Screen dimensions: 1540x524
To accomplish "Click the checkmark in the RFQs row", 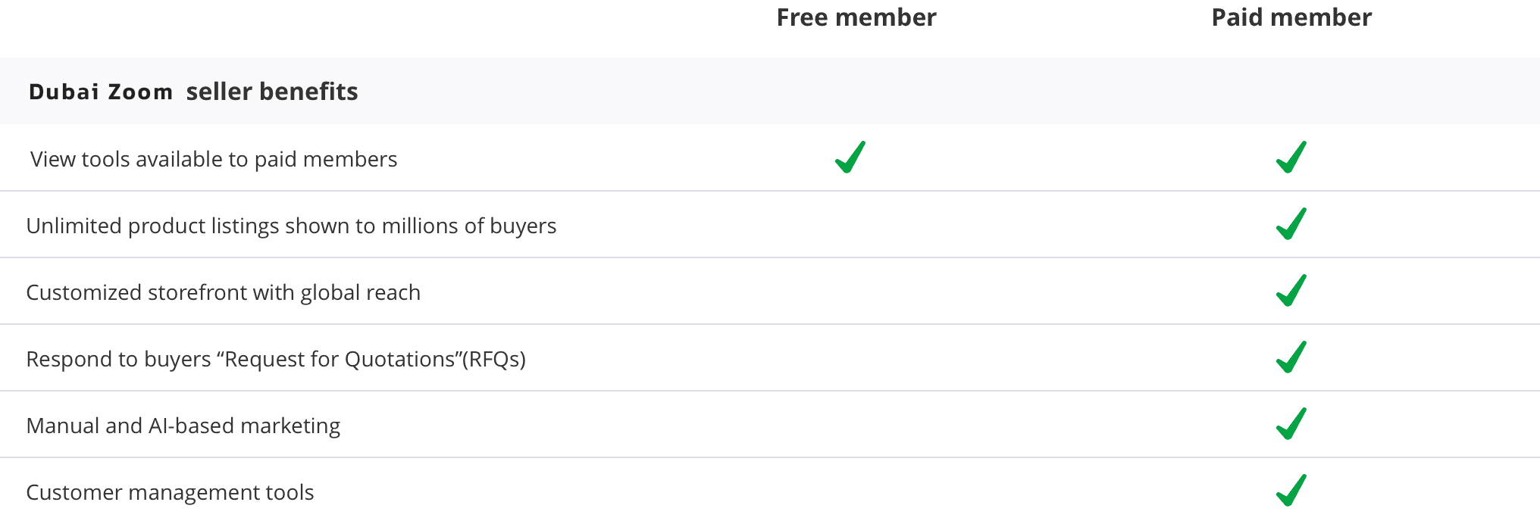I will (1291, 357).
